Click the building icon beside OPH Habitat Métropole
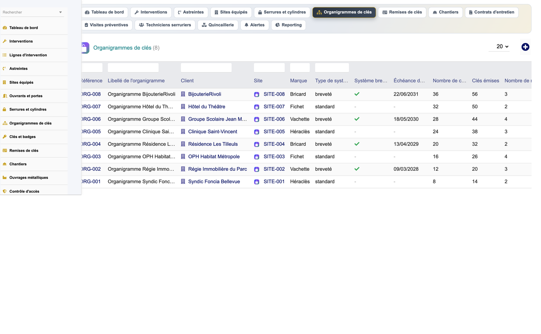The height and width of the screenshot is (334, 541). coord(183,157)
